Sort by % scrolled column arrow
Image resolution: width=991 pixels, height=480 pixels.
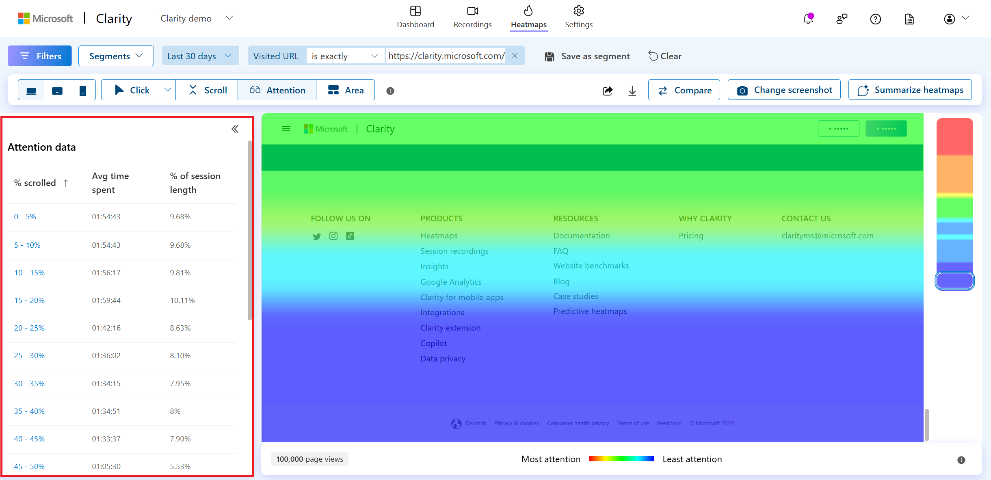pos(66,183)
